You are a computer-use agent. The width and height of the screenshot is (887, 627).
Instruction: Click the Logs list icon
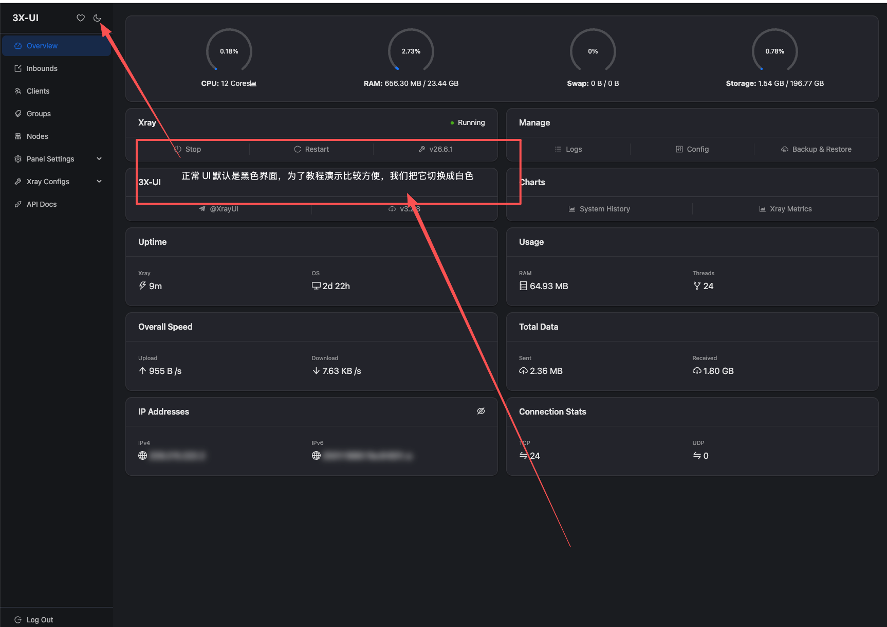[558, 149]
